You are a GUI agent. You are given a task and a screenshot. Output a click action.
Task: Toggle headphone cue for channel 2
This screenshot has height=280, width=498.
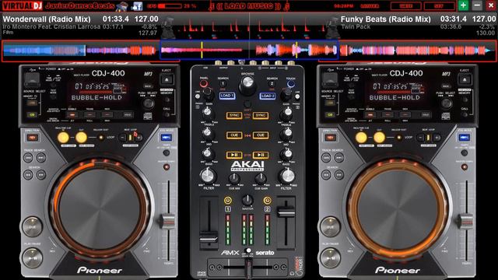267,201
